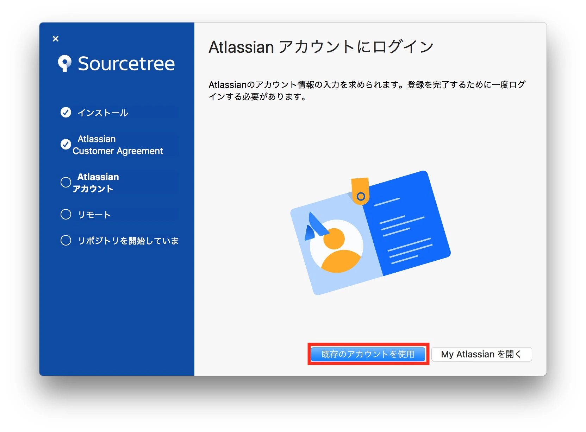The width and height of the screenshot is (586, 432).
Task: Select the リポジトリを開始 step circle
Action: pos(66,240)
